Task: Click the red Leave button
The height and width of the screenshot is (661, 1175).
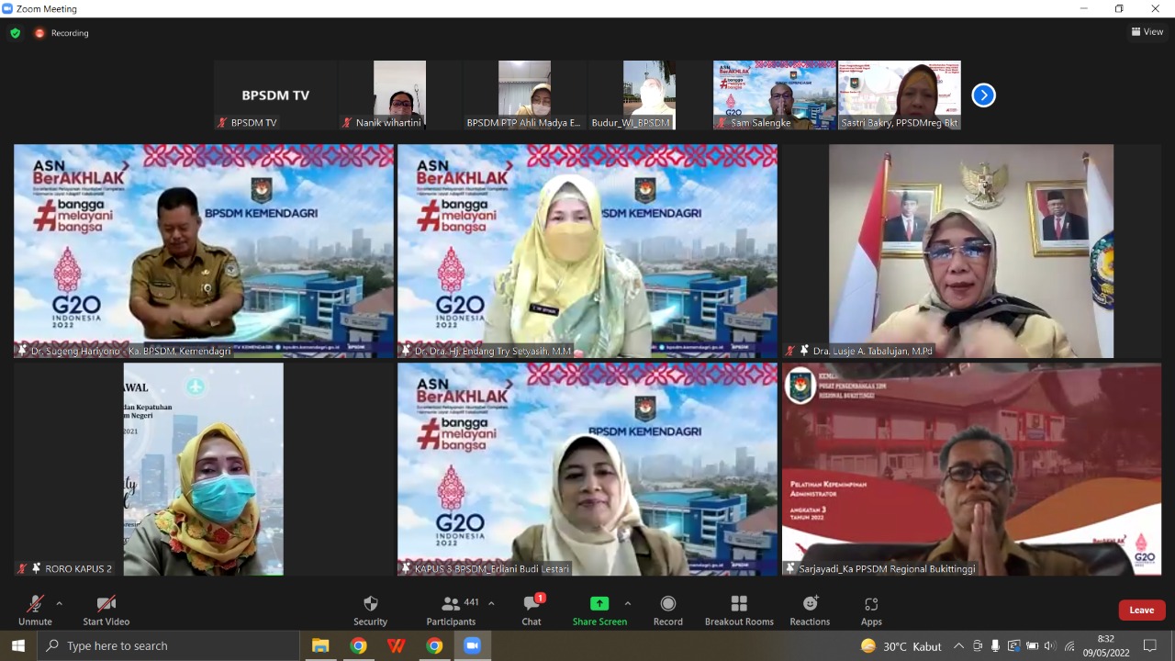Action: [x=1142, y=610]
